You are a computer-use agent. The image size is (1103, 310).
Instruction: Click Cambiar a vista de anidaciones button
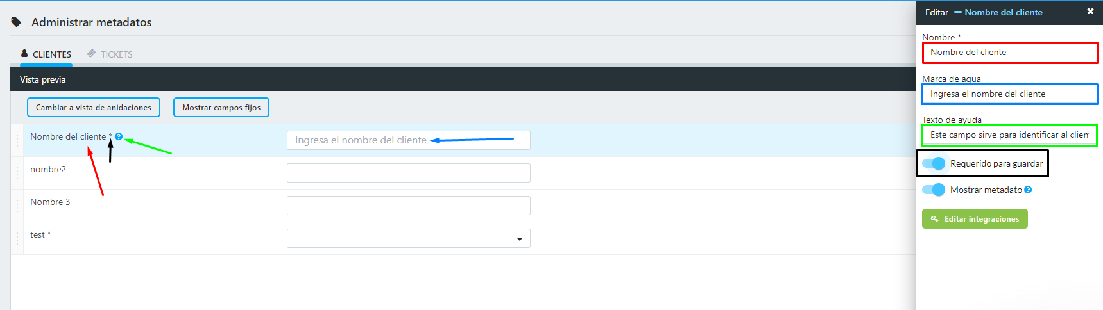coord(94,108)
